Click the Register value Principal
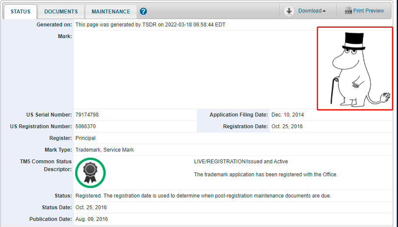Screen dimensions: 398x227 (86, 138)
